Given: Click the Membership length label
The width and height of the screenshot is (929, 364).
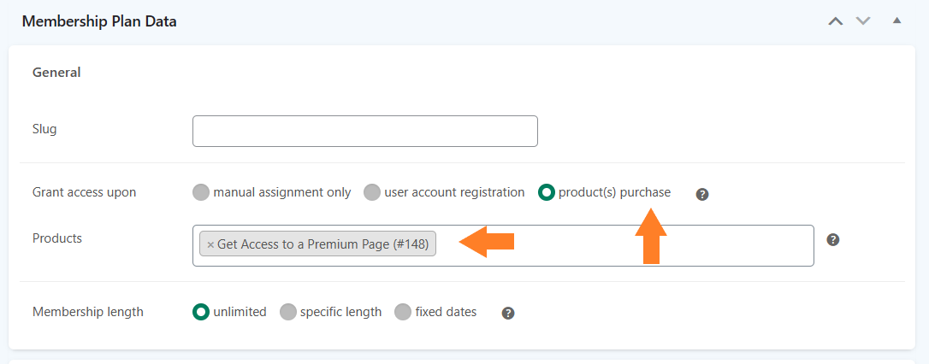Looking at the screenshot, I should click(x=88, y=311).
